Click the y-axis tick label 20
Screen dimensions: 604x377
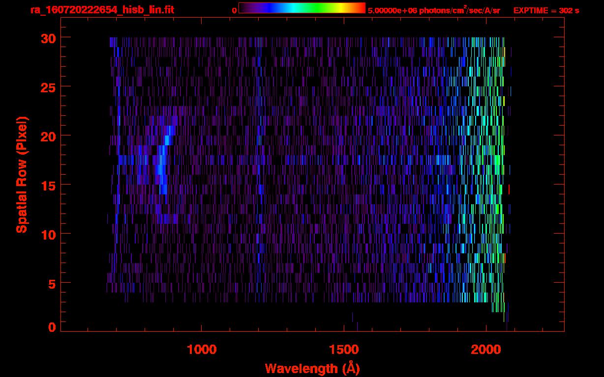click(x=48, y=136)
